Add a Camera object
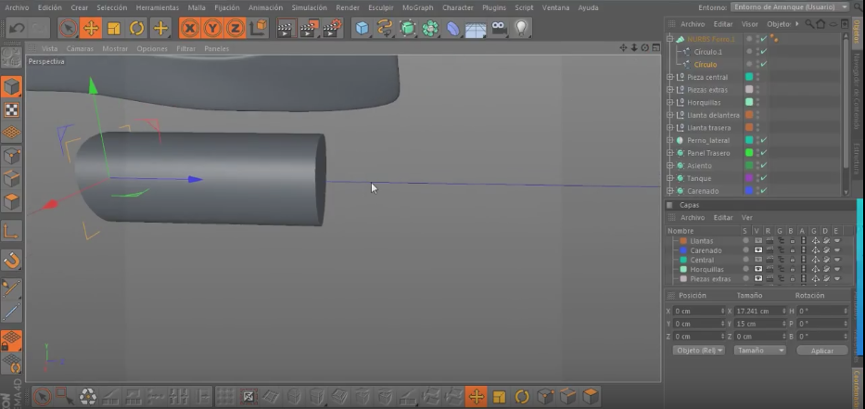This screenshot has width=865, height=409. coord(499,28)
